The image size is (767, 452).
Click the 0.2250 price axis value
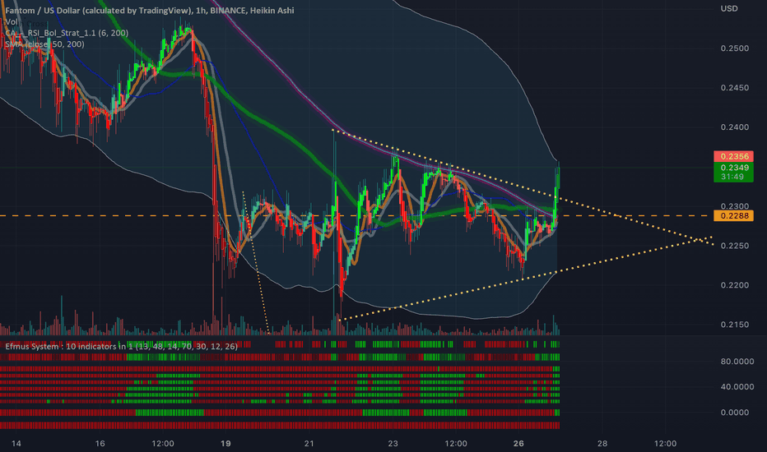point(735,246)
